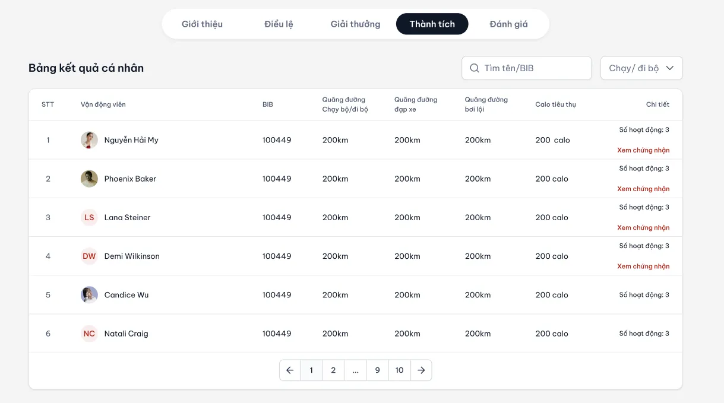Click Phoenix Baker's avatar photo
This screenshot has width=724, height=403.
[x=89, y=179]
